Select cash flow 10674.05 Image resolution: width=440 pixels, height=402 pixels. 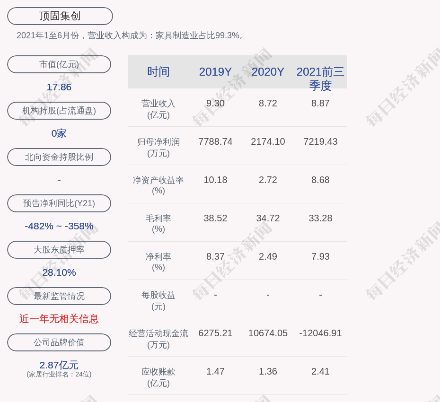268,333
